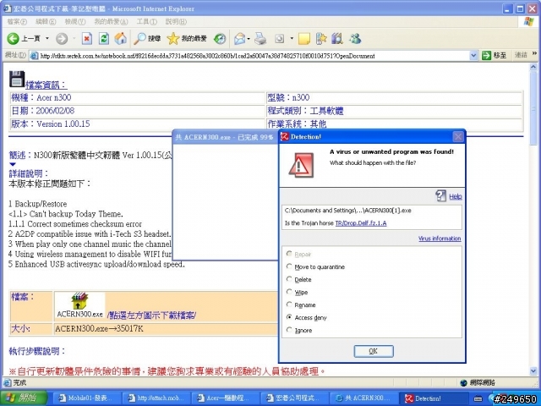The width and height of the screenshot is (541, 406).
Task: Open the Edit button dropdown arrow
Action: [292, 38]
